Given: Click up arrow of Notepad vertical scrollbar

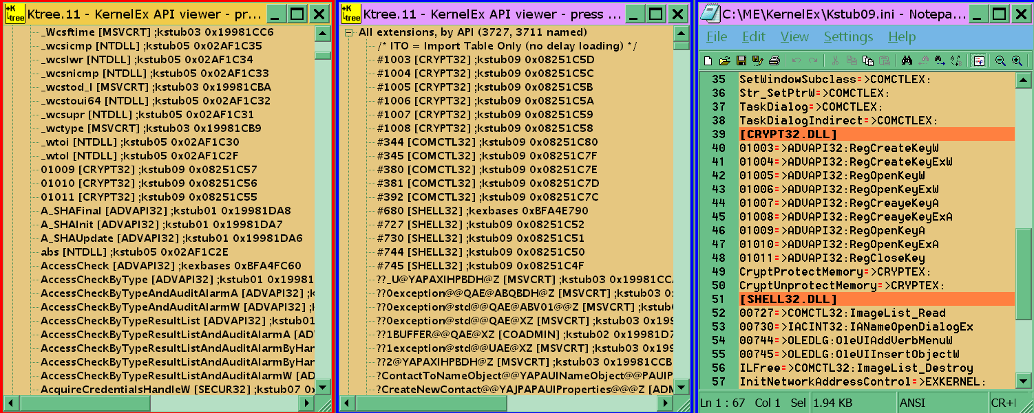Looking at the screenshot, I should tap(1024, 80).
